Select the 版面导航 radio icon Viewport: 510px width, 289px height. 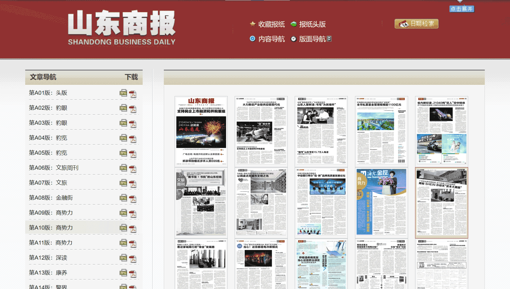pos(294,39)
